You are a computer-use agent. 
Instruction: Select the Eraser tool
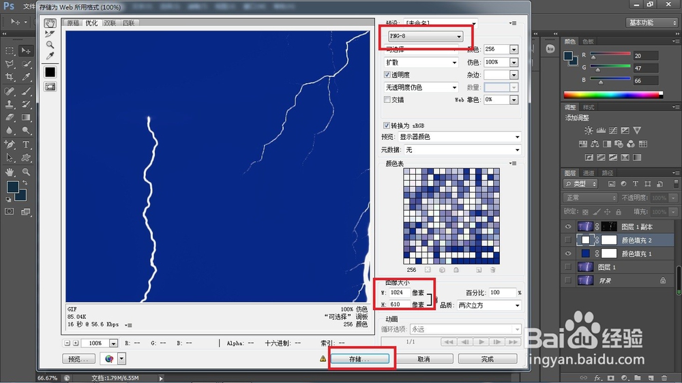[x=10, y=117]
